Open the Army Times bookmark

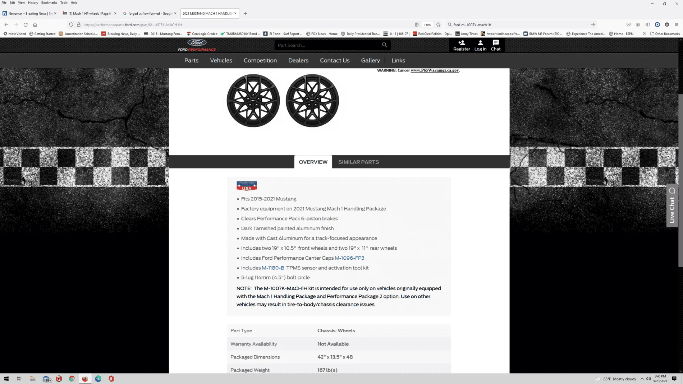[x=466, y=34]
